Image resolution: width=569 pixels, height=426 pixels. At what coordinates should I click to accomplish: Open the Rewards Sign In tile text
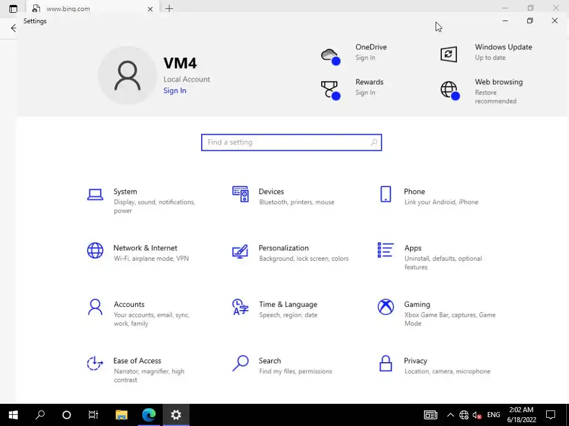tap(365, 93)
